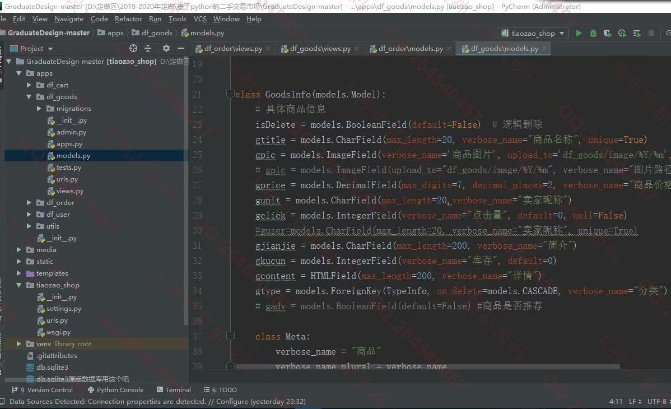
Task: Collapse the apps folder
Action: click(x=19, y=73)
